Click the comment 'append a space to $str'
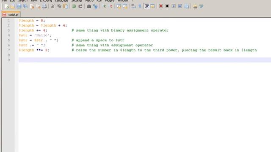This screenshot has width=271, height=152. click(98, 41)
